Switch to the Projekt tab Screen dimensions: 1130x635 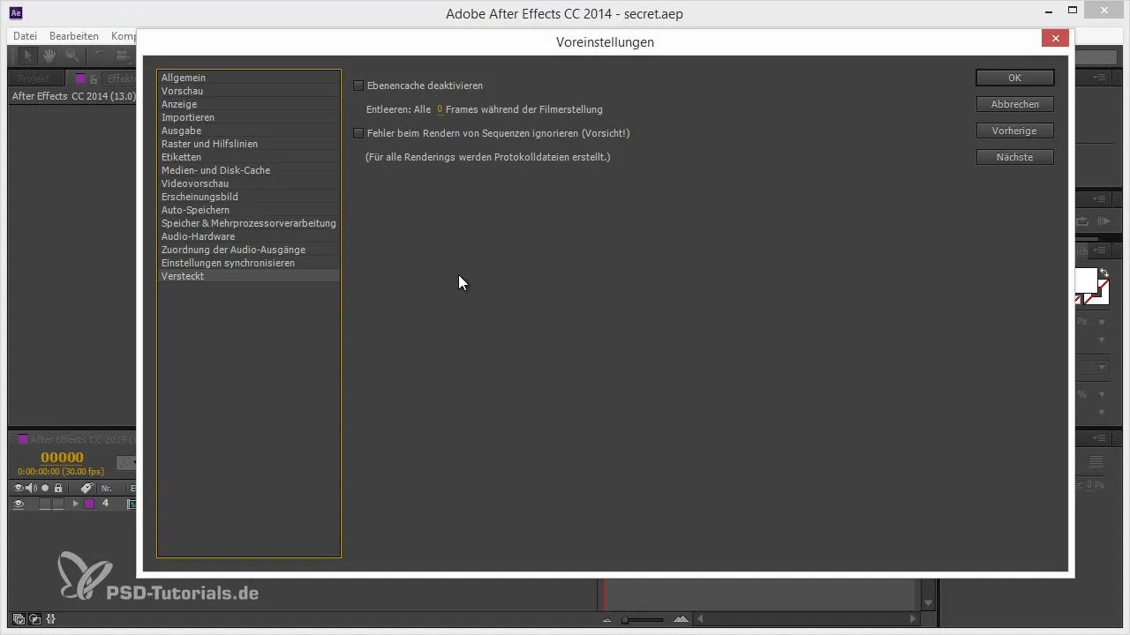tap(34, 78)
